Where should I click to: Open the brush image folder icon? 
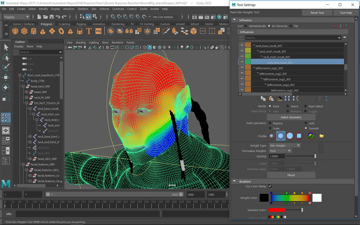coord(321,136)
